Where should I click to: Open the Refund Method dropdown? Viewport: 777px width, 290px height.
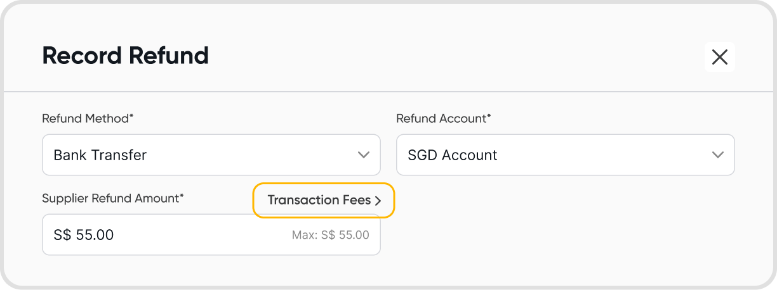pos(211,154)
